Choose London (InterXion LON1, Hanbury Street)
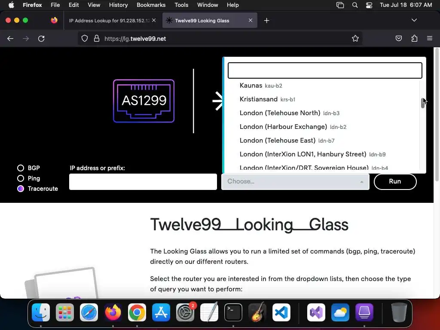 click(323, 154)
